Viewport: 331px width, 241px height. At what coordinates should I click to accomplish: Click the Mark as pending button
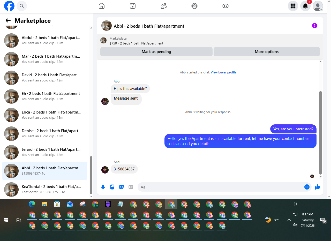[x=156, y=52]
